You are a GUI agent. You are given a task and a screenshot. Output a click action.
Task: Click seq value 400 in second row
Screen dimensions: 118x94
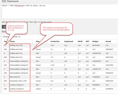[x=5, y=49]
